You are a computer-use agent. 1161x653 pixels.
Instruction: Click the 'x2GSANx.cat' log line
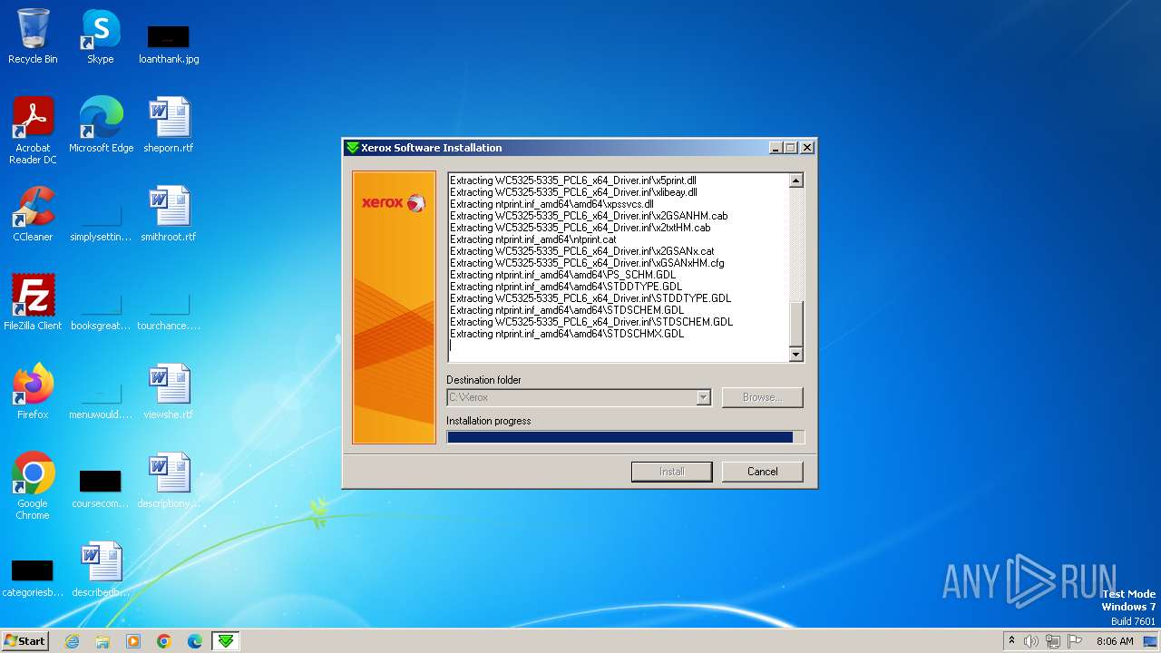click(x=582, y=251)
